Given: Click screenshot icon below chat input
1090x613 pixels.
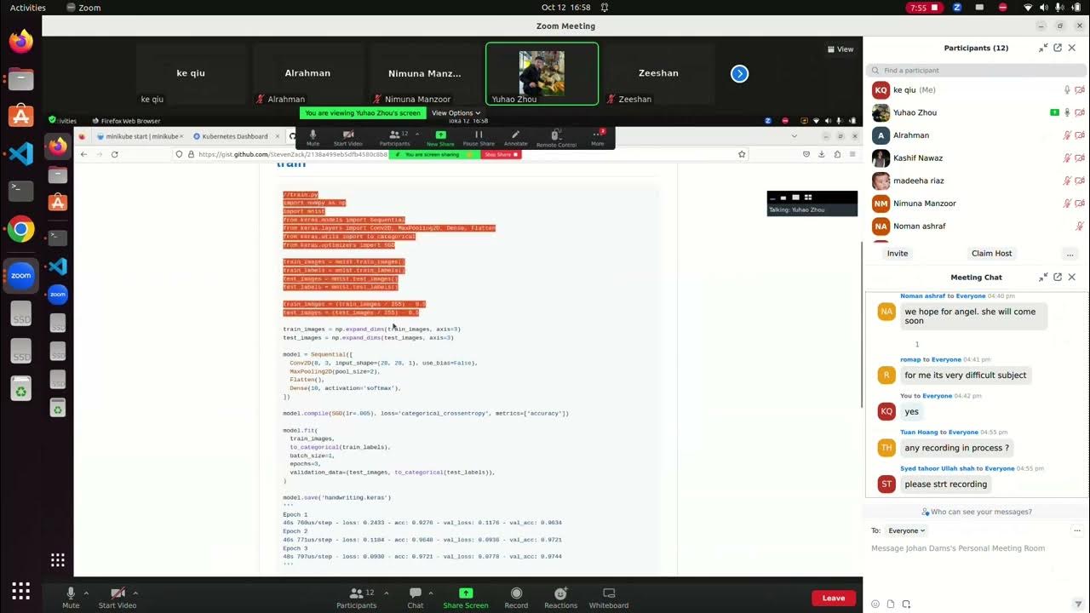Looking at the screenshot, I should click(x=906, y=604).
